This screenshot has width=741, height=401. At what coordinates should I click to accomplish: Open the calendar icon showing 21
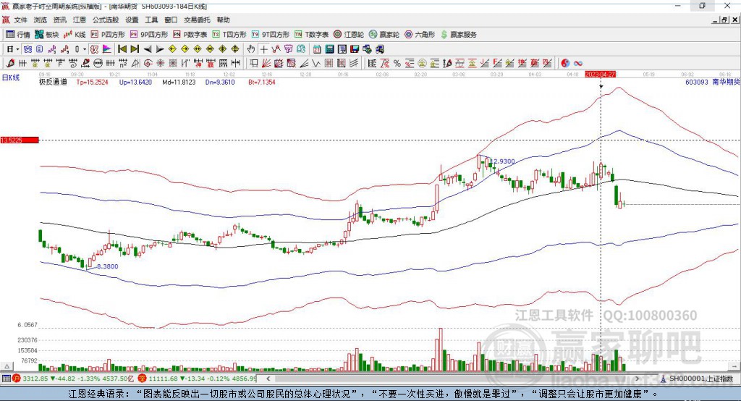coord(317,49)
